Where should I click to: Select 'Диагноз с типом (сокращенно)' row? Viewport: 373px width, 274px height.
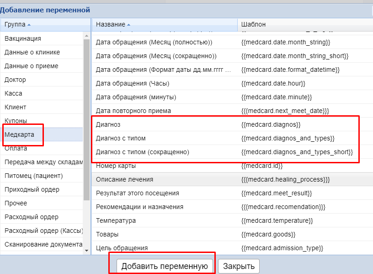click(142, 152)
